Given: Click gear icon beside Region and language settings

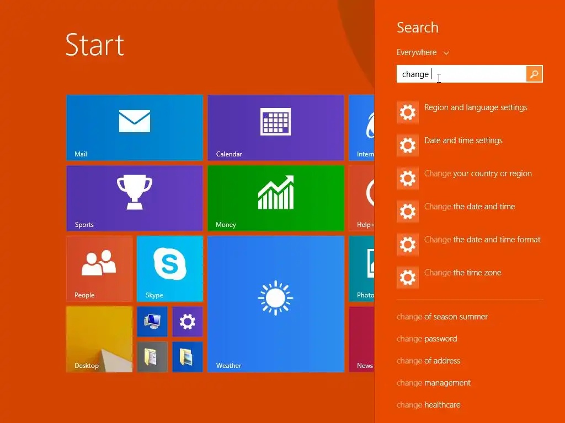Looking at the screenshot, I should 408,112.
